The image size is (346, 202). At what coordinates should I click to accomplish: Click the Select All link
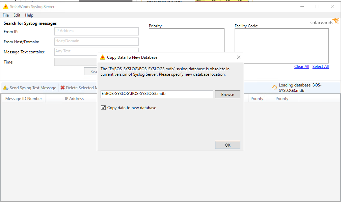tap(321, 67)
